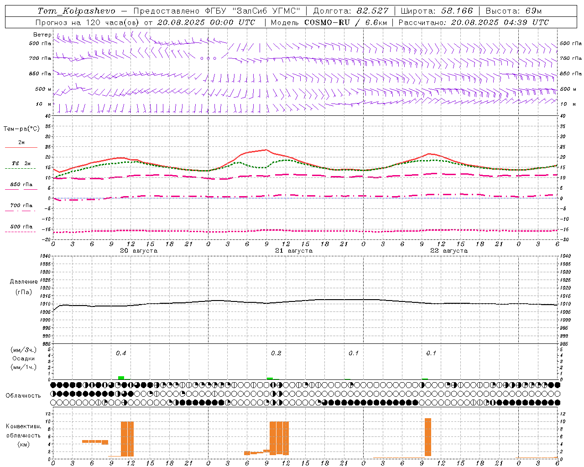Image resolution: width=584 pixels, height=467 pixels.
Task: Click the '22 августа' date label
Action: 449,251
